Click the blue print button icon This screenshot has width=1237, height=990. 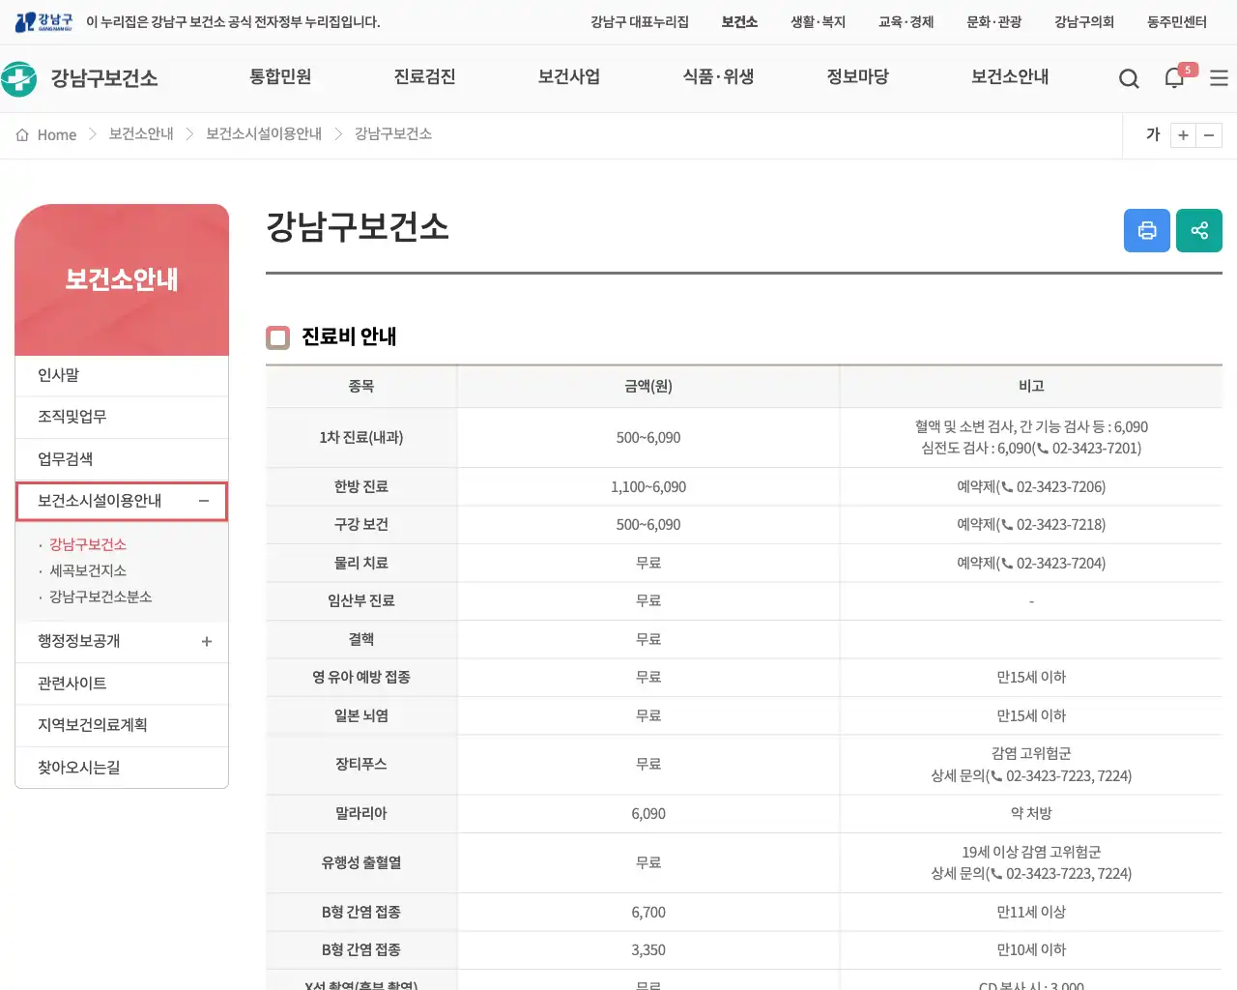click(1147, 230)
